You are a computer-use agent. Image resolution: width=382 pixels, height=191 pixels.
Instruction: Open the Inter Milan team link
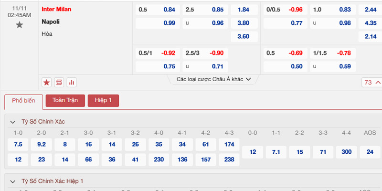point(60,10)
